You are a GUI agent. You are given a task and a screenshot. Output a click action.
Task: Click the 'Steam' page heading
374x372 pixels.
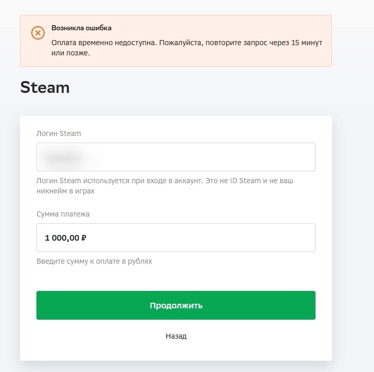tap(45, 87)
